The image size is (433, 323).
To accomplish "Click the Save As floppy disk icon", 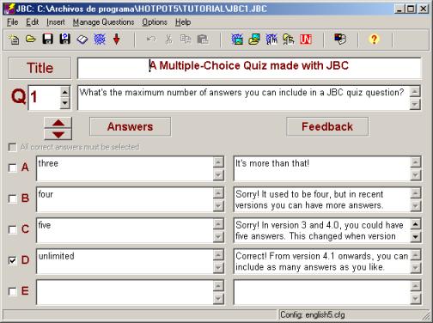I will [x=65, y=39].
